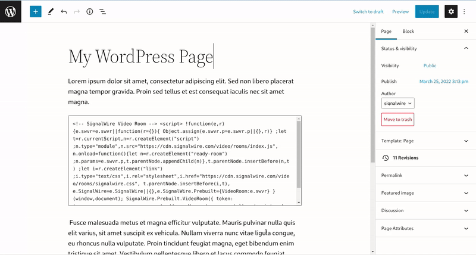This screenshot has width=476, height=255.
Task: Open the three-dot options menu
Action: point(466,11)
